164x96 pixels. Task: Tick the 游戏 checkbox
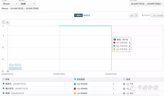(124, 79)
